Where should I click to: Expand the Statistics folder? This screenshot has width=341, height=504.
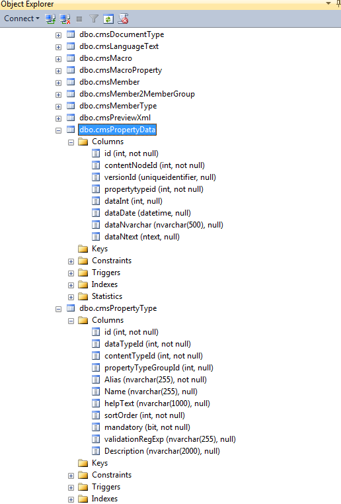point(71,298)
